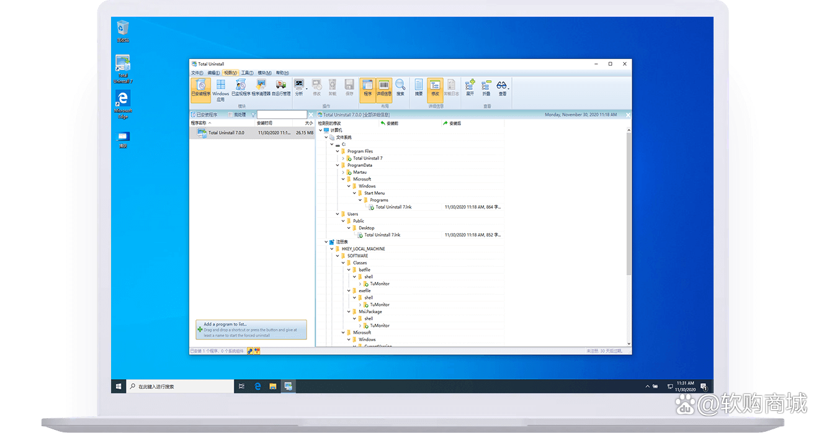This screenshot has height=433, width=824.
Task: Open the 帮助 menu
Action: pyautogui.click(x=282, y=73)
